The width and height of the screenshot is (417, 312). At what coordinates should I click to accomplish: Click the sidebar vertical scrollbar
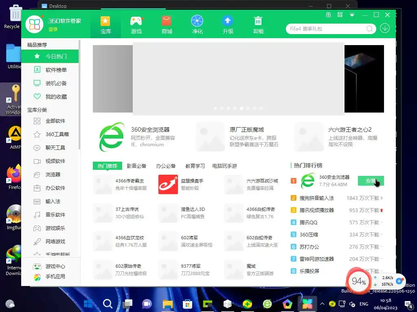click(79, 95)
